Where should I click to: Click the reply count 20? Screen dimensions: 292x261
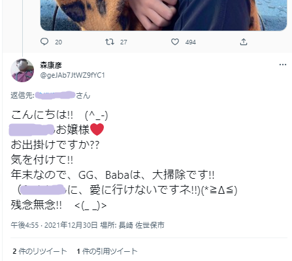(x=58, y=42)
